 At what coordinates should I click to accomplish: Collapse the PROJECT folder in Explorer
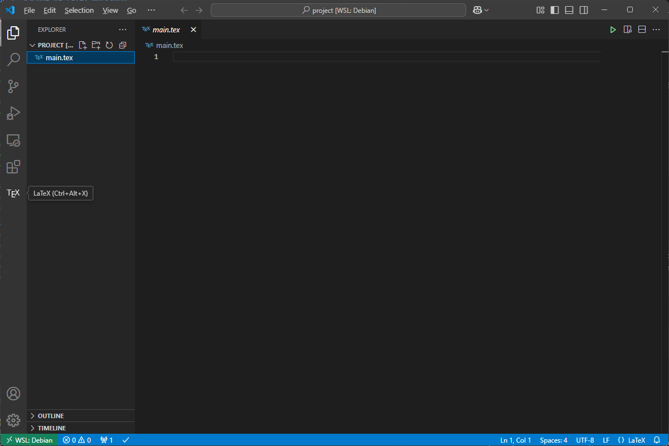pyautogui.click(x=32, y=45)
